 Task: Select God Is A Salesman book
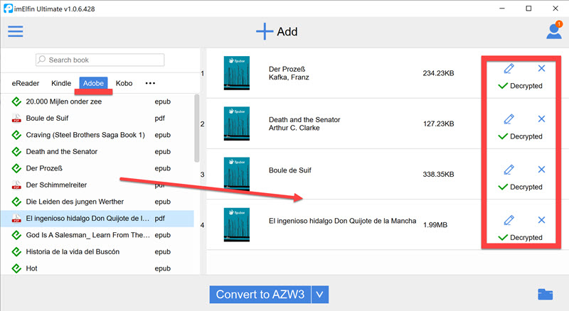click(x=97, y=235)
